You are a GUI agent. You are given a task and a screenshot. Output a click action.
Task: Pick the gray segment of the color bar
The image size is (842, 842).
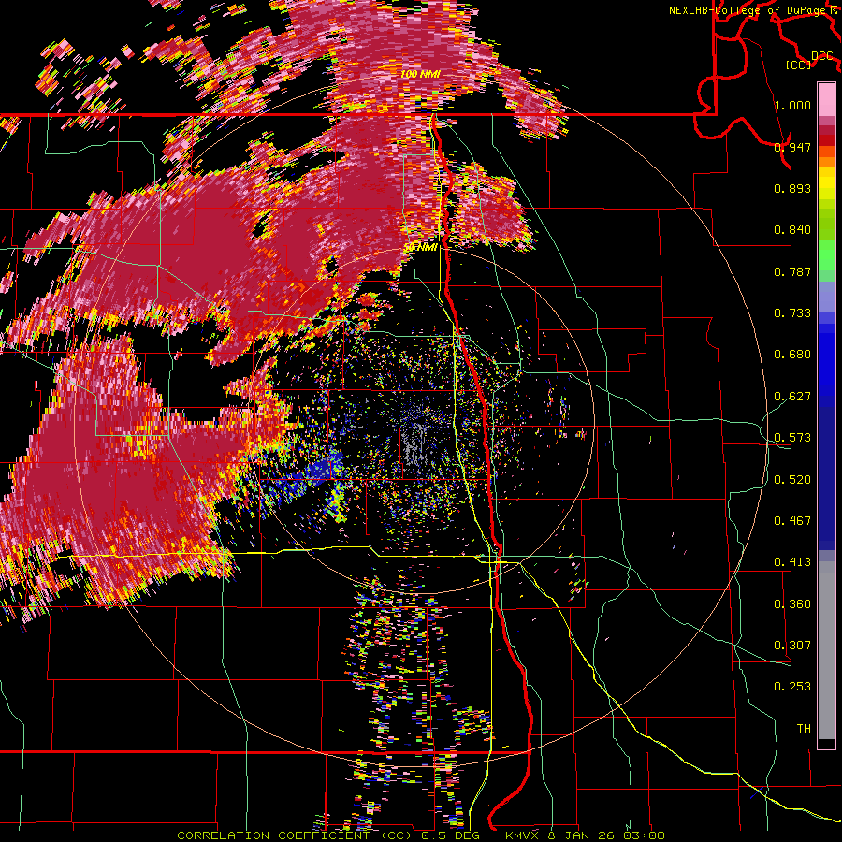[x=826, y=650]
